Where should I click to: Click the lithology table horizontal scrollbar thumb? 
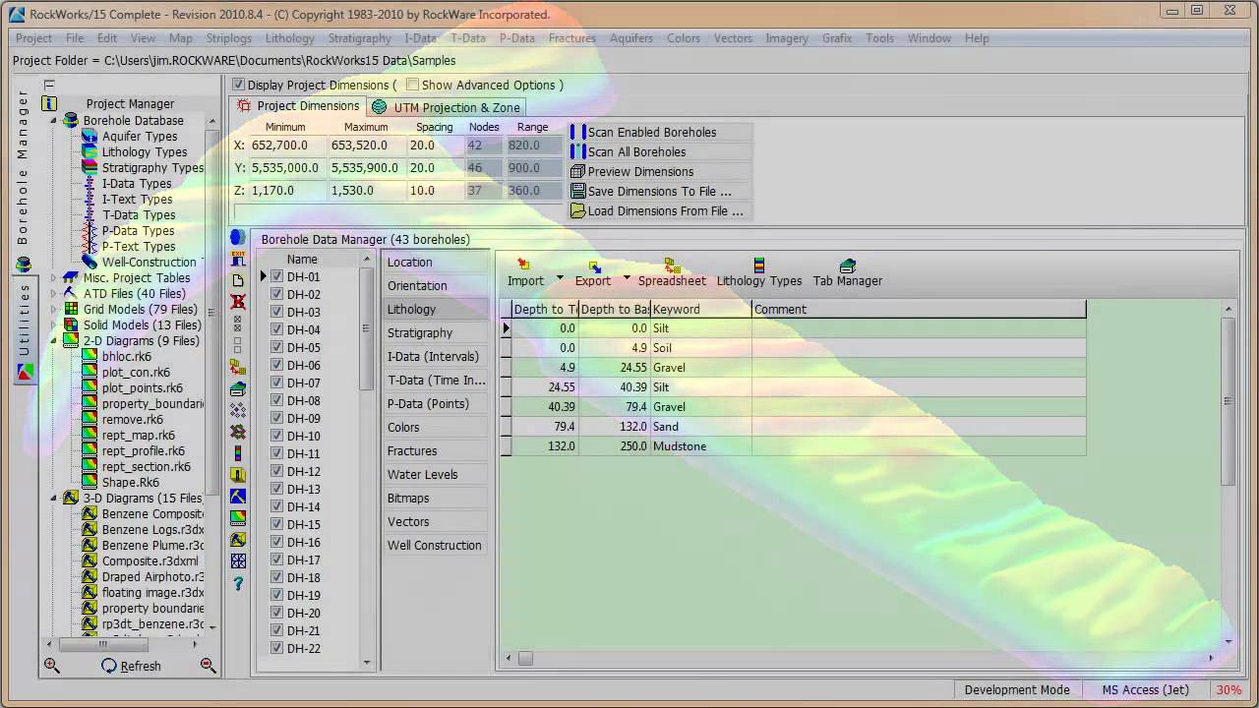pyautogui.click(x=525, y=658)
